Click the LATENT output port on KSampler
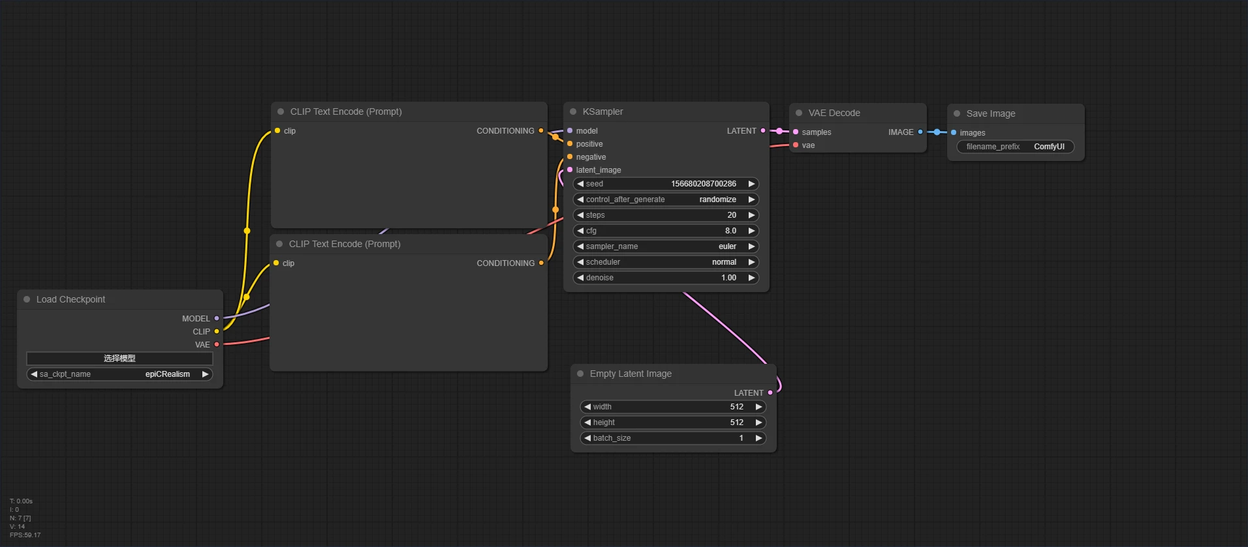 click(x=763, y=131)
